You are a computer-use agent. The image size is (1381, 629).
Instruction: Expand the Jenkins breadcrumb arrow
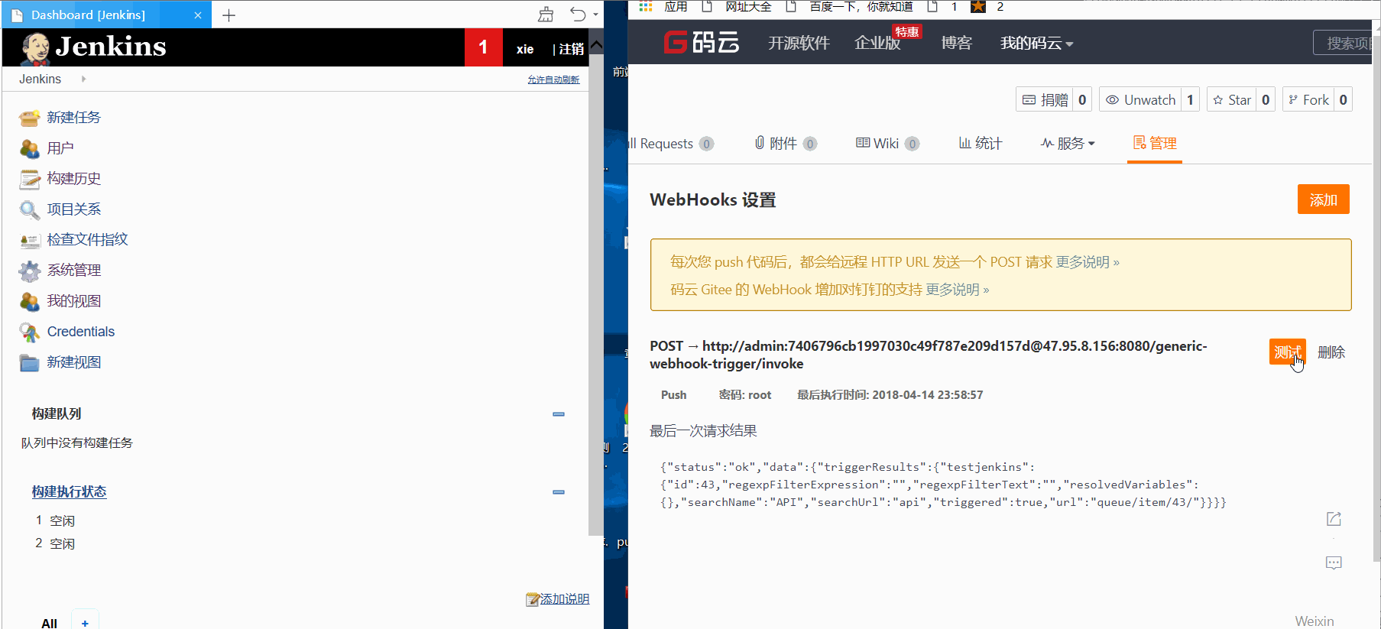(83, 79)
